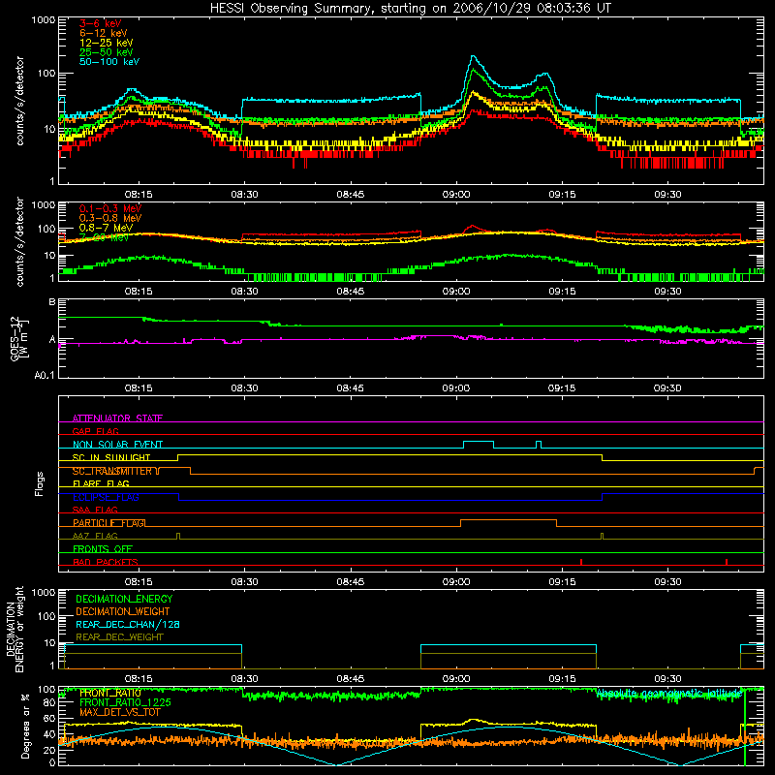Select the green 25-50 keV legend label
The width and height of the screenshot is (775, 775).
point(107,52)
